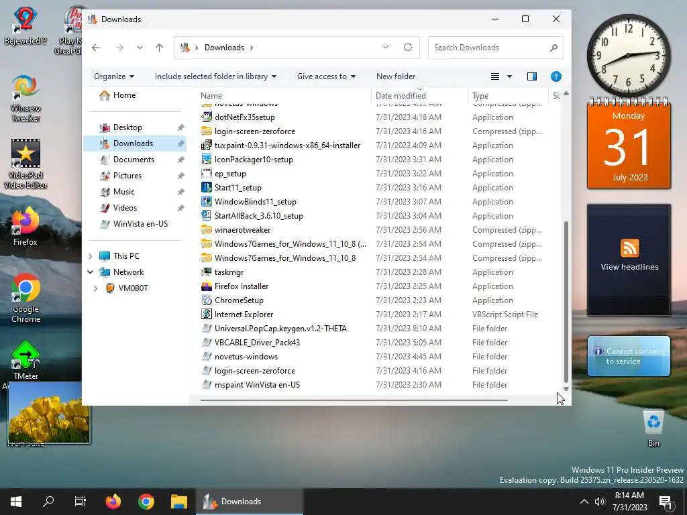Click the analog clock gadget
Image resolution: width=687 pixels, height=515 pixels.
628,55
